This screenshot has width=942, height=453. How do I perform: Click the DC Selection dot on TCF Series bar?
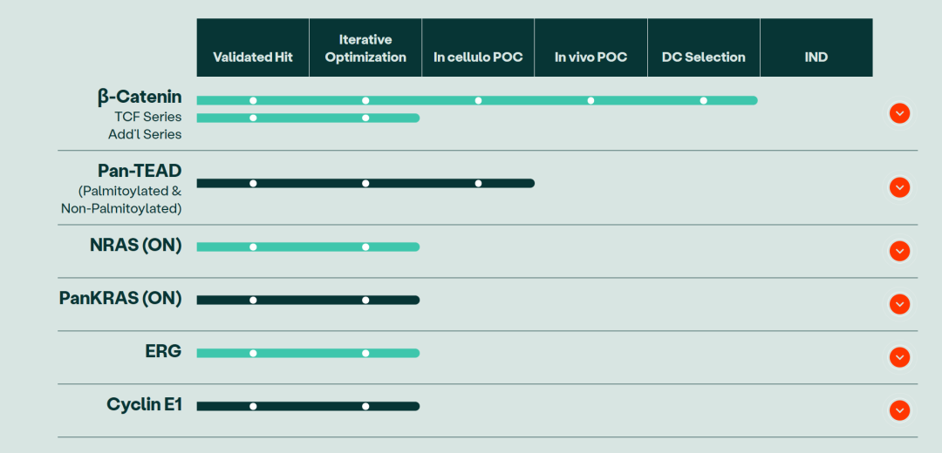(x=704, y=100)
